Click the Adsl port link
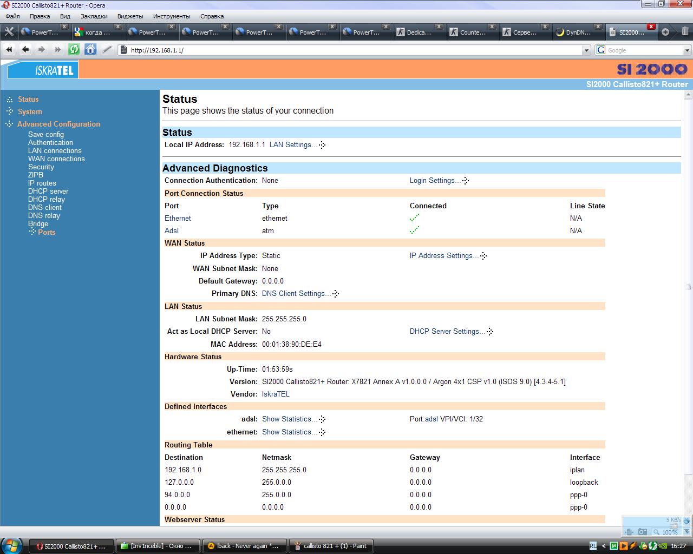The height and width of the screenshot is (554, 693). (171, 230)
